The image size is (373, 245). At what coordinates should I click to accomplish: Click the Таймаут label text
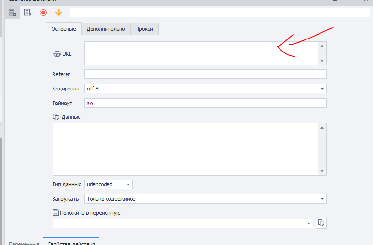pos(62,103)
